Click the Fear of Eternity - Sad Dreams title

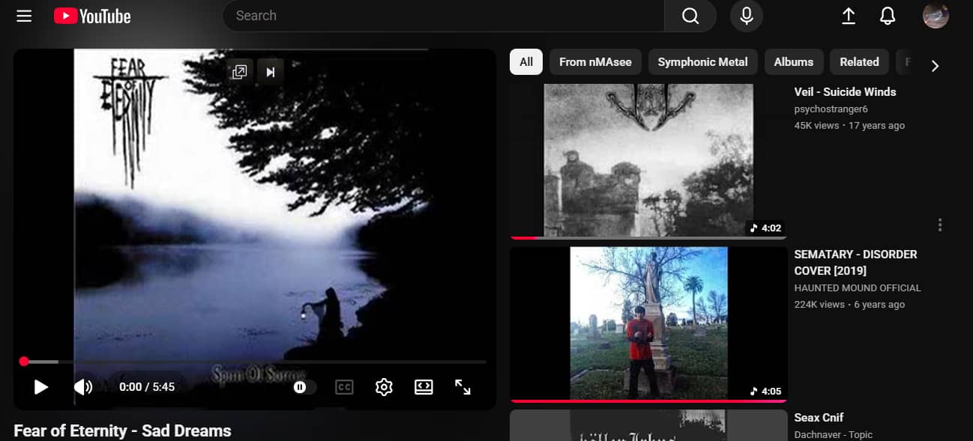[x=122, y=431]
